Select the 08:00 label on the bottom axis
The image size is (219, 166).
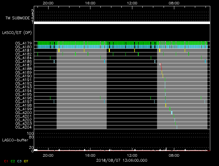pyautogui.click(x=174, y=155)
